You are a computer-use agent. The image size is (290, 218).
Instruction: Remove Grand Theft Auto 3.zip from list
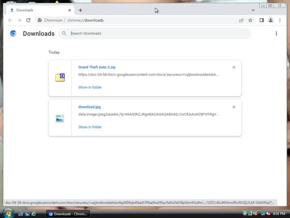[x=234, y=67]
